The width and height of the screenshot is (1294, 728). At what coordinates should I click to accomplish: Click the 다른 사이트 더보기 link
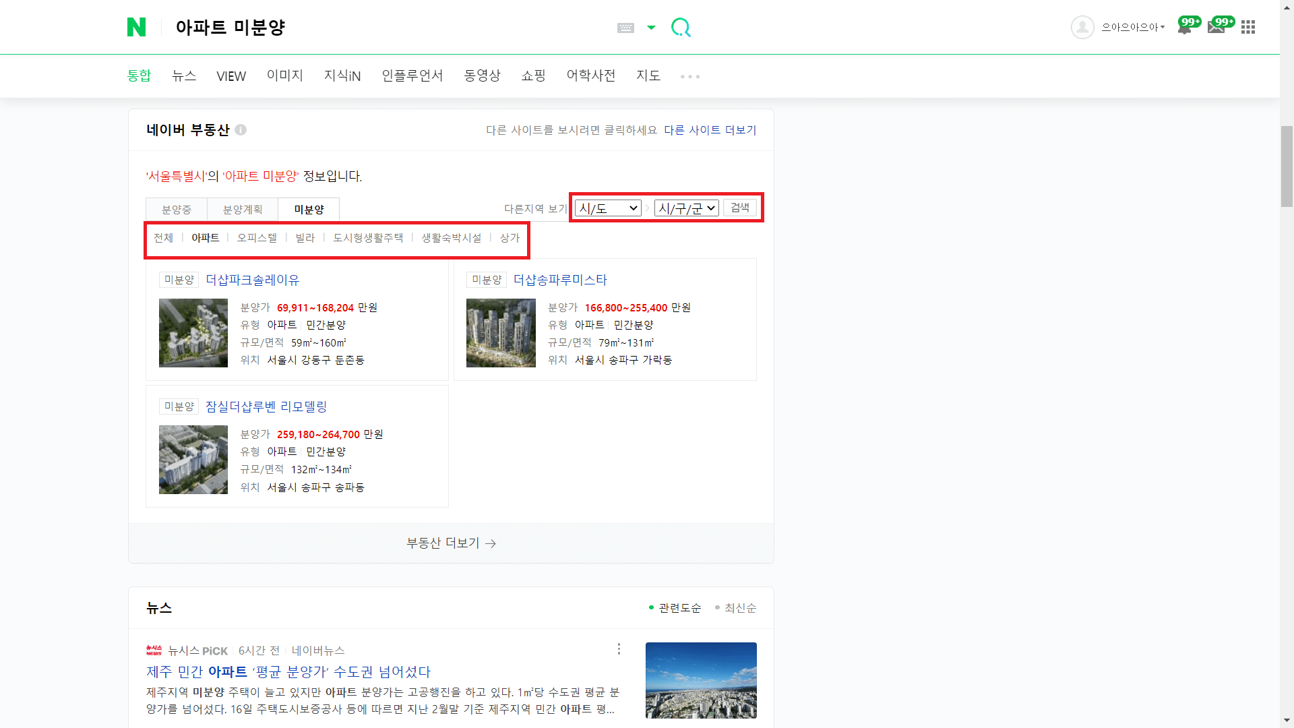point(710,129)
